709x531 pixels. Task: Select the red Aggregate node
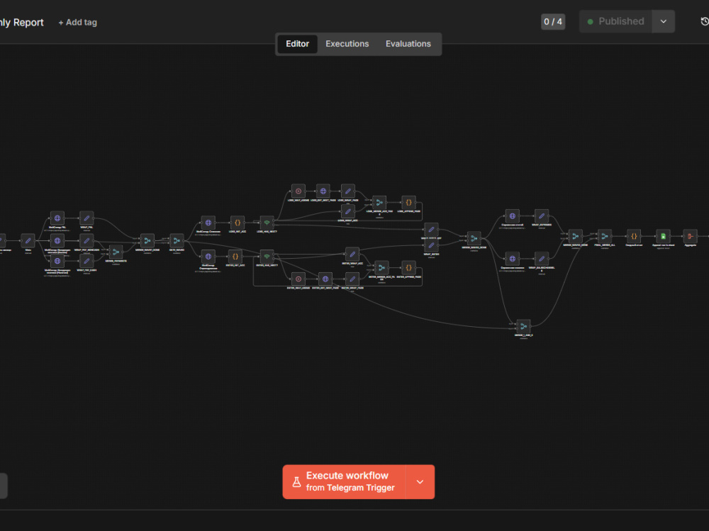[690, 236]
